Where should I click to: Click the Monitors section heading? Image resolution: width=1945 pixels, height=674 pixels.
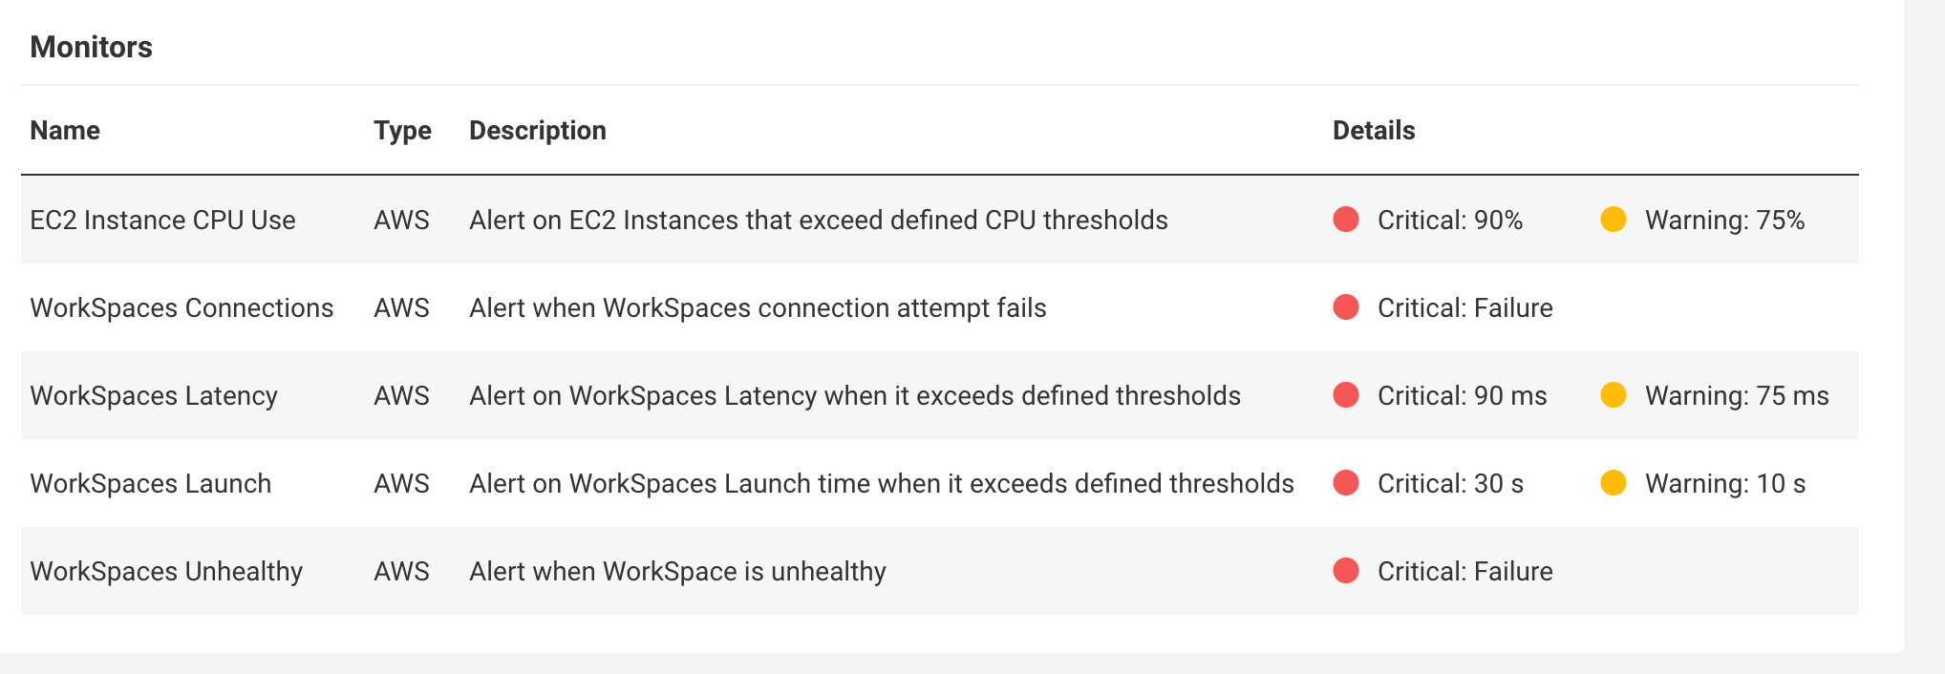point(92,47)
